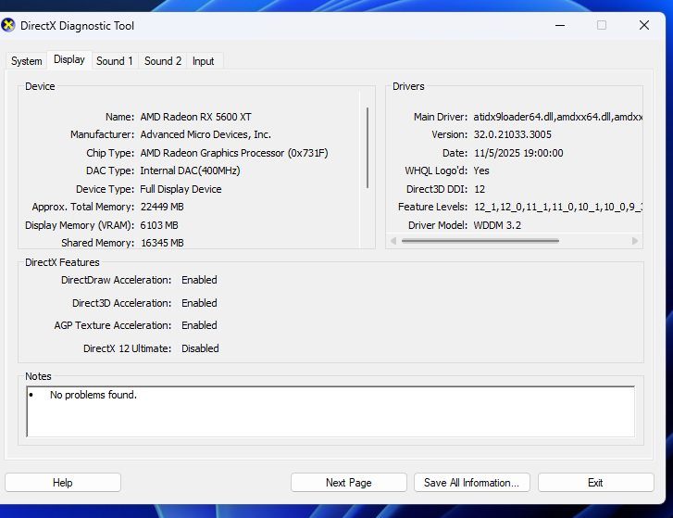Click the Drivers panel horizontal scrollbar thumb
673x518 pixels.
[x=480, y=241]
